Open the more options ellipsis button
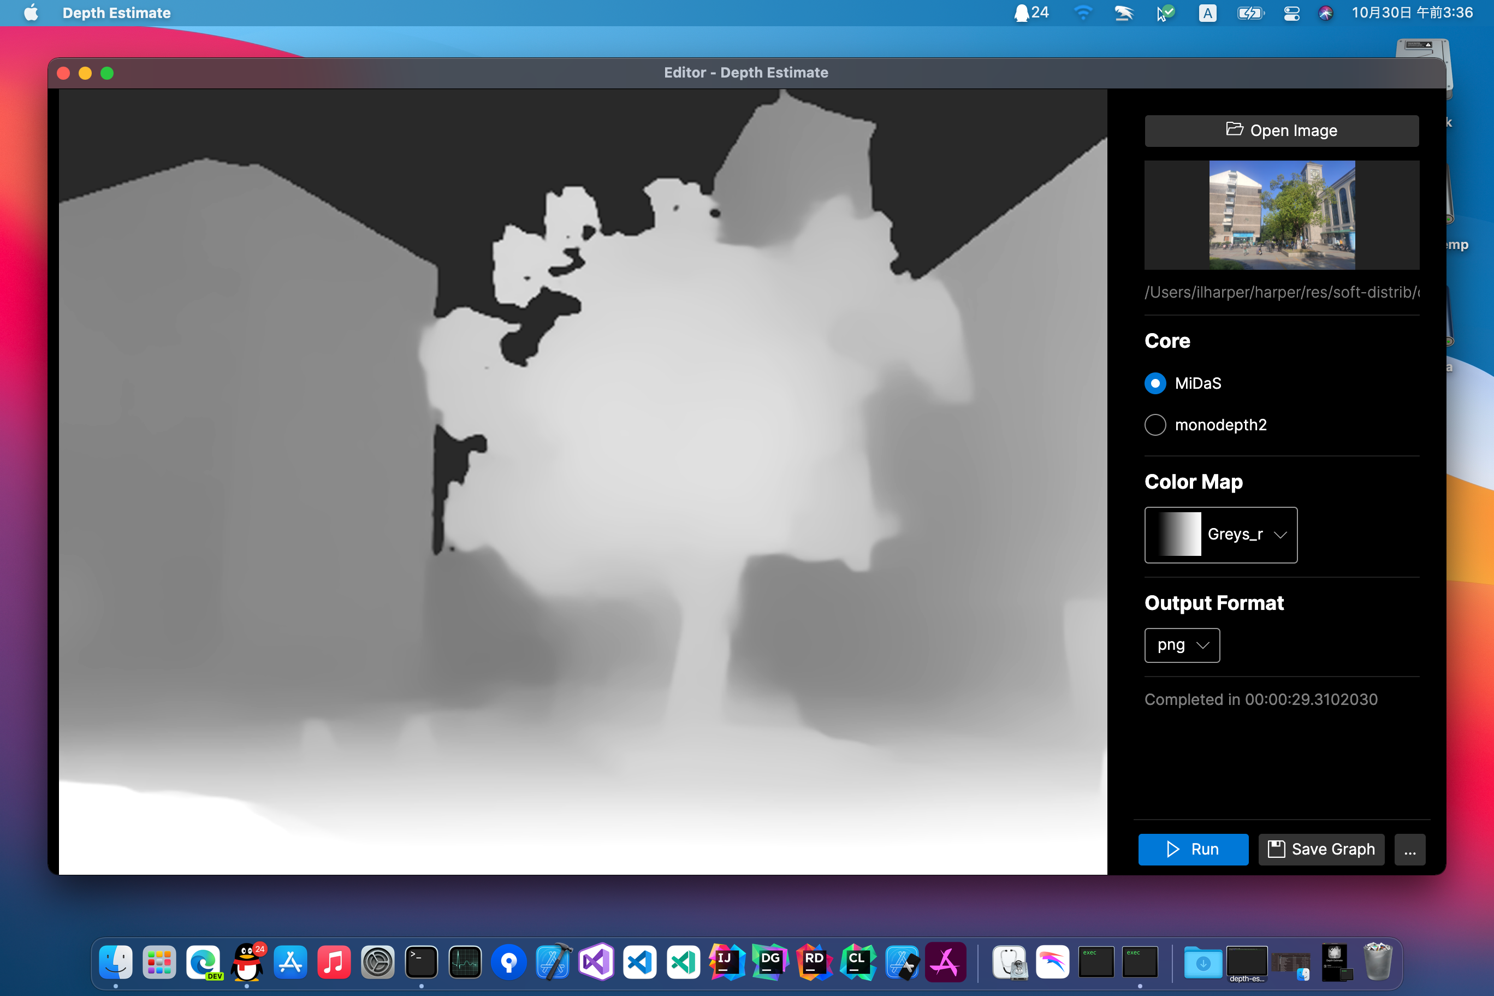The height and width of the screenshot is (996, 1494). click(1409, 850)
